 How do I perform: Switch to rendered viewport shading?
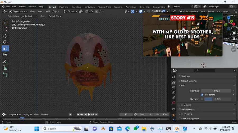164,11
